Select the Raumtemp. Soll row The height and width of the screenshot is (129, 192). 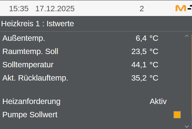tap(30, 51)
